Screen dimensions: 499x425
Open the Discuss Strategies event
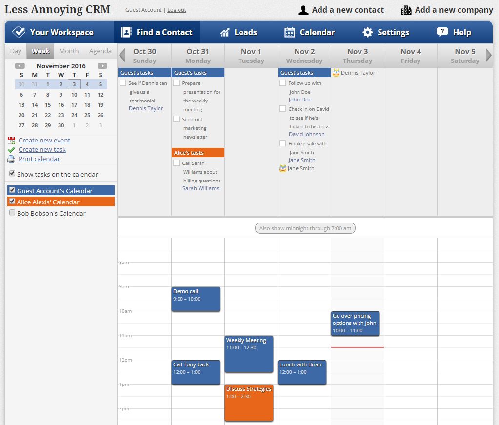[249, 403]
